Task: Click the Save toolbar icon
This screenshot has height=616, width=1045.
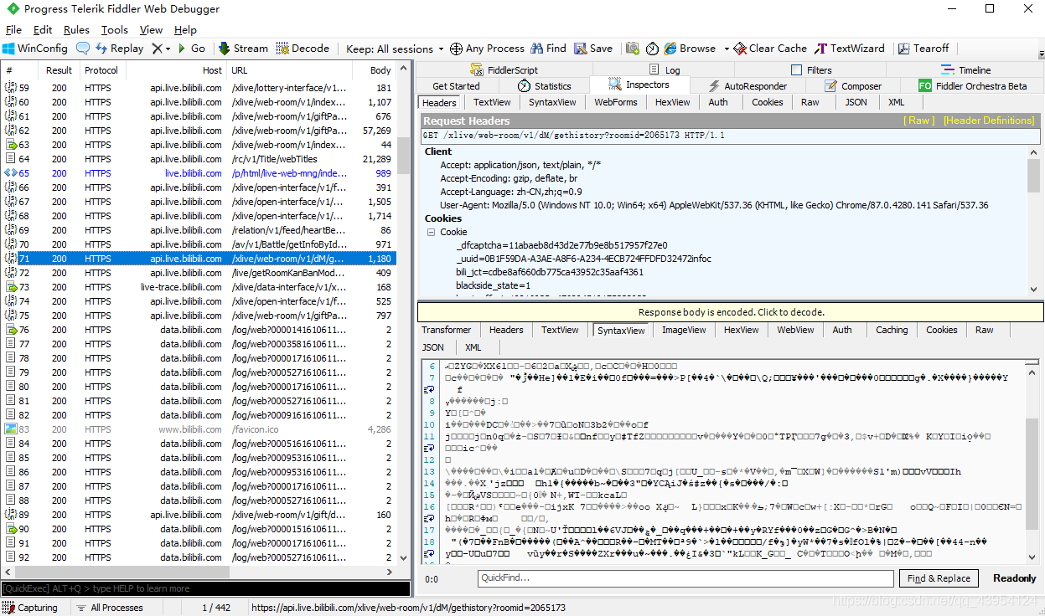Action: click(x=580, y=49)
